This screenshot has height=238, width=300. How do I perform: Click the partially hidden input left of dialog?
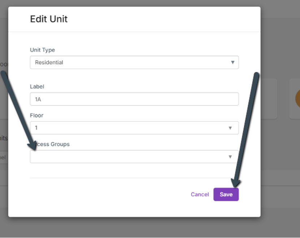click(4, 157)
